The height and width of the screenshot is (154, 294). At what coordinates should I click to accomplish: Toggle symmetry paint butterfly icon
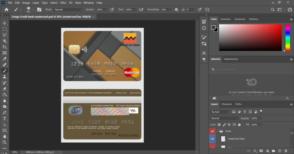point(207,9)
